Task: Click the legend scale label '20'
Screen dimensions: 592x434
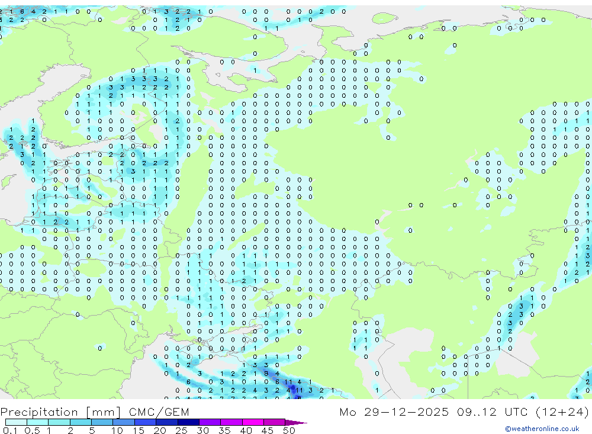Action: point(160,430)
